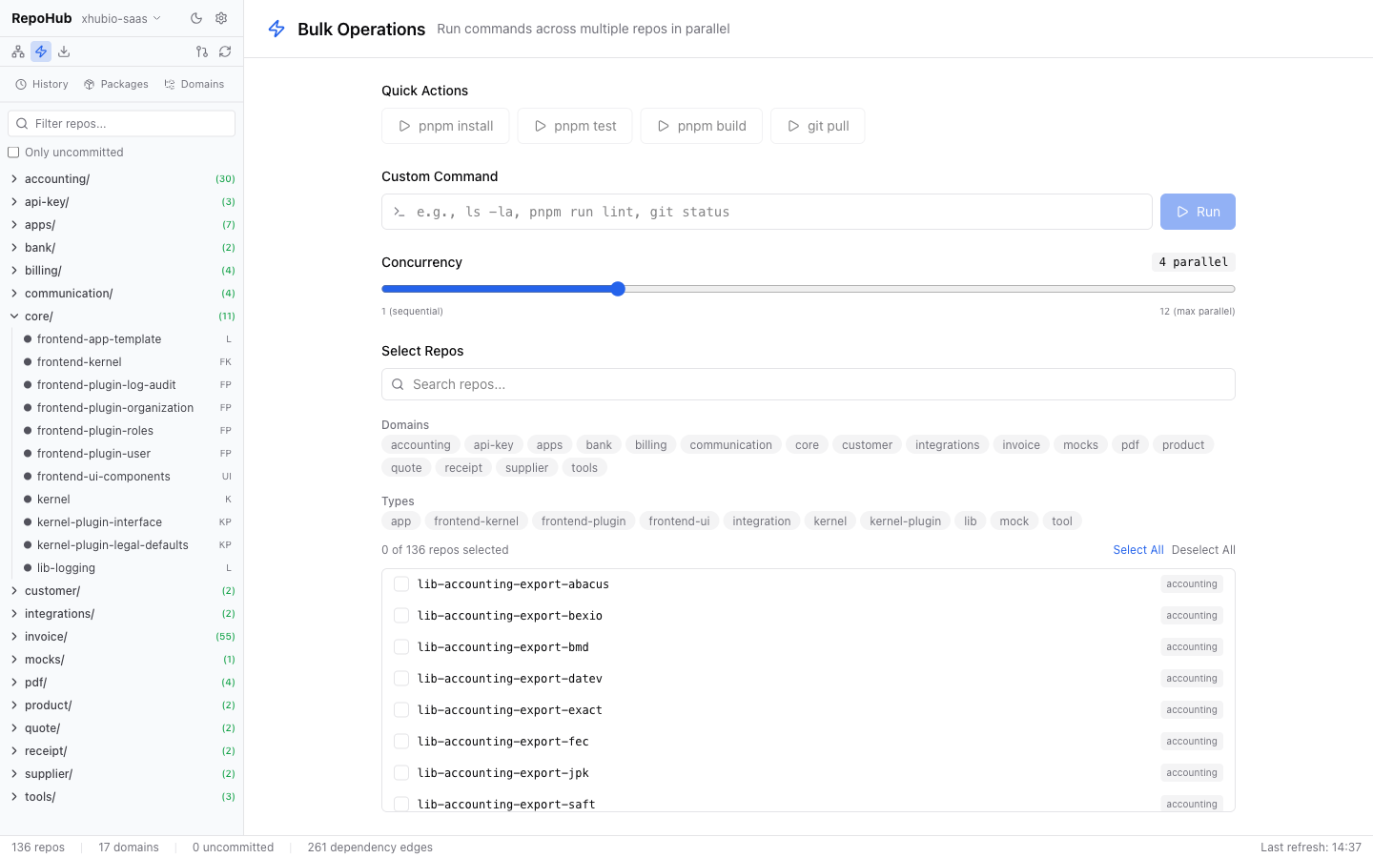
Task: Click the search icon in Filter repos field
Action: pyautogui.click(x=22, y=124)
